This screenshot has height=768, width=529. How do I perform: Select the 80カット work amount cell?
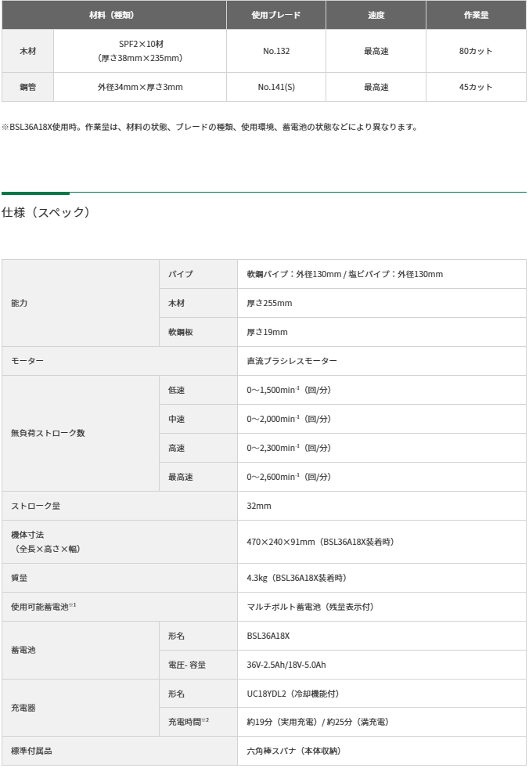476,51
